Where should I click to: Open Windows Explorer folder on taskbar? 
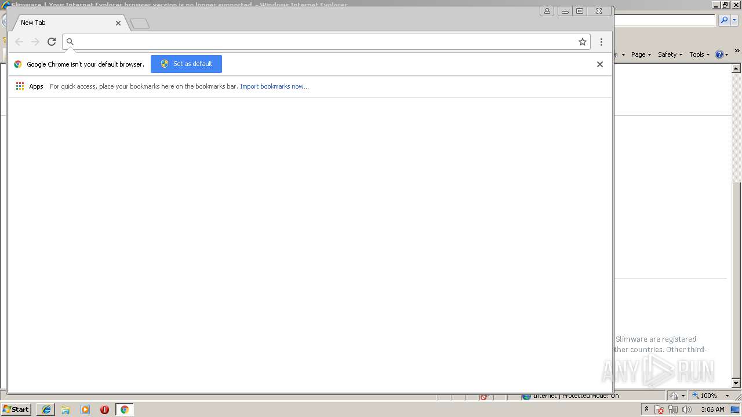pos(66,409)
